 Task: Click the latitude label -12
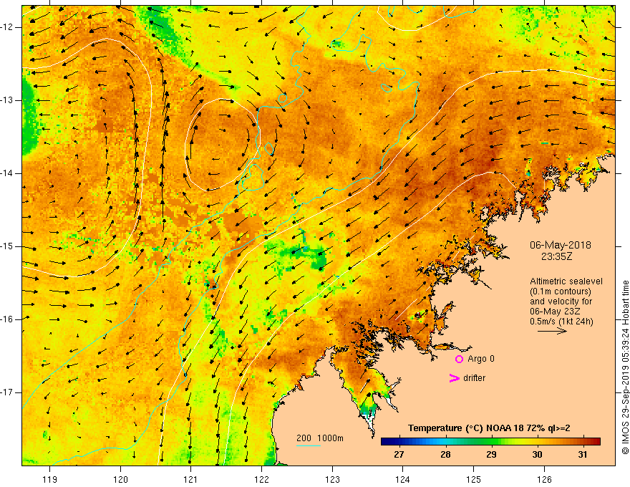7,27
